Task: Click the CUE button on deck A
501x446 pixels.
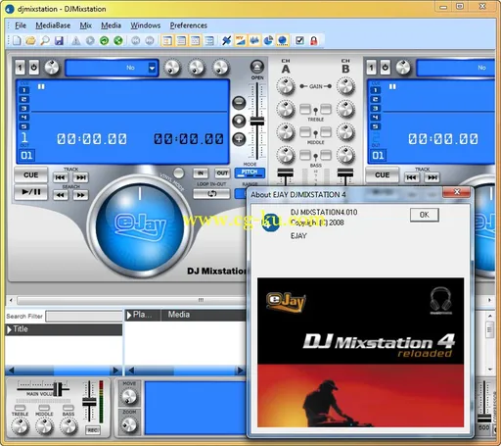Action: pos(31,175)
